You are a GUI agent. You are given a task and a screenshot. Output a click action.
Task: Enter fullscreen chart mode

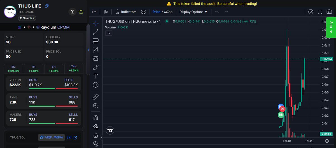pyautogui.click(x=320, y=12)
